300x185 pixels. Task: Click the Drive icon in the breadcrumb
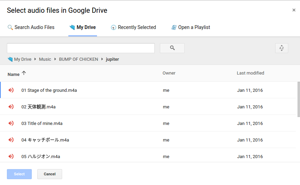point(10,59)
